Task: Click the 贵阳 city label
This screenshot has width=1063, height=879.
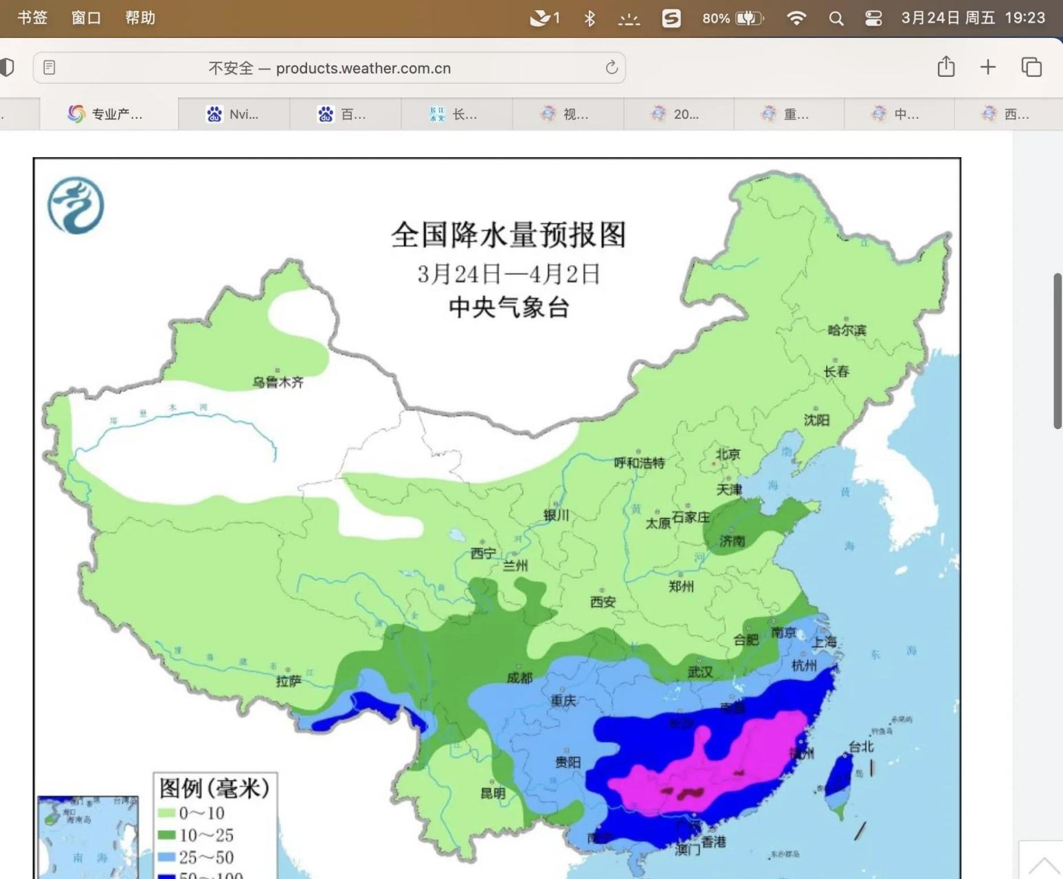Action: tap(568, 762)
